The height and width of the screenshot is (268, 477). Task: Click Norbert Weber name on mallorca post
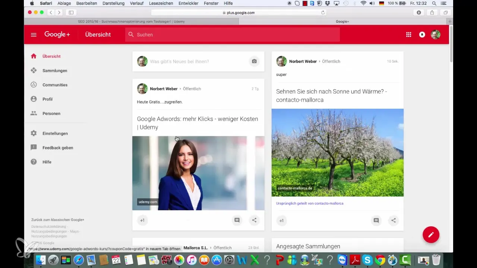[x=303, y=61]
